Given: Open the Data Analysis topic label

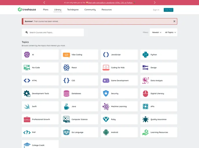Looking at the screenshot, I should click(156, 81).
